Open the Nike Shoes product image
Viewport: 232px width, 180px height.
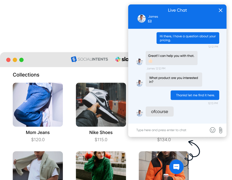point(101,104)
